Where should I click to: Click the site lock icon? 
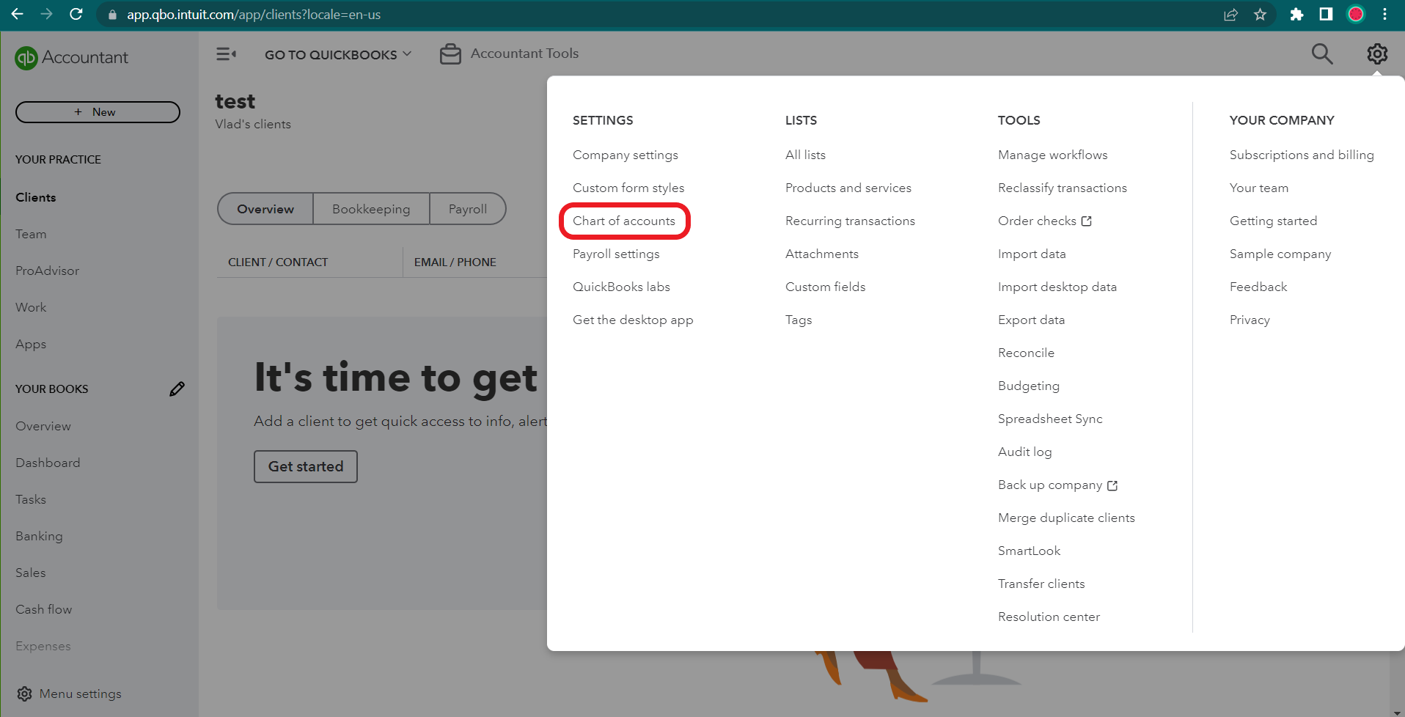coord(112,15)
